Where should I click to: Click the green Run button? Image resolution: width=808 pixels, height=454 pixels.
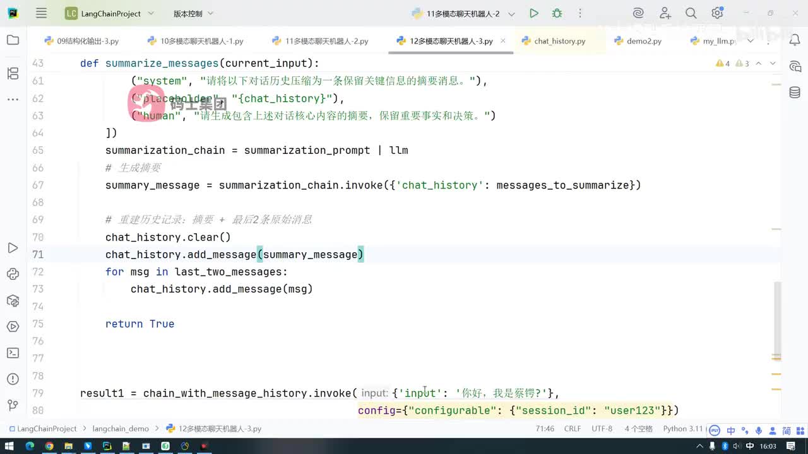pos(534,13)
